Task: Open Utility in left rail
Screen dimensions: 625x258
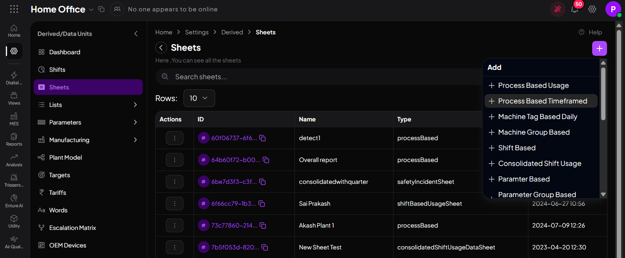Action: 14,221
